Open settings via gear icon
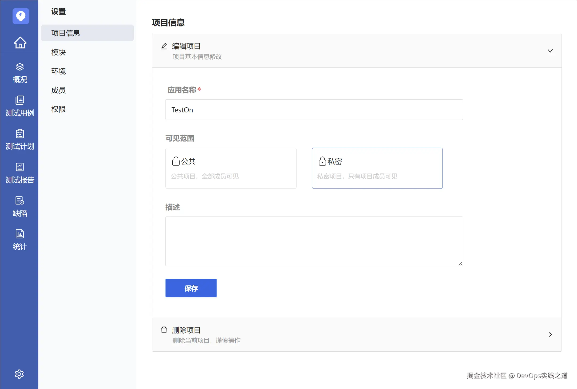The width and height of the screenshot is (577, 389). [19, 374]
